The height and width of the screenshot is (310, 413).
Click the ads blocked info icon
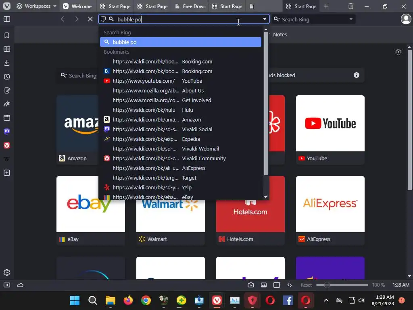[357, 75]
